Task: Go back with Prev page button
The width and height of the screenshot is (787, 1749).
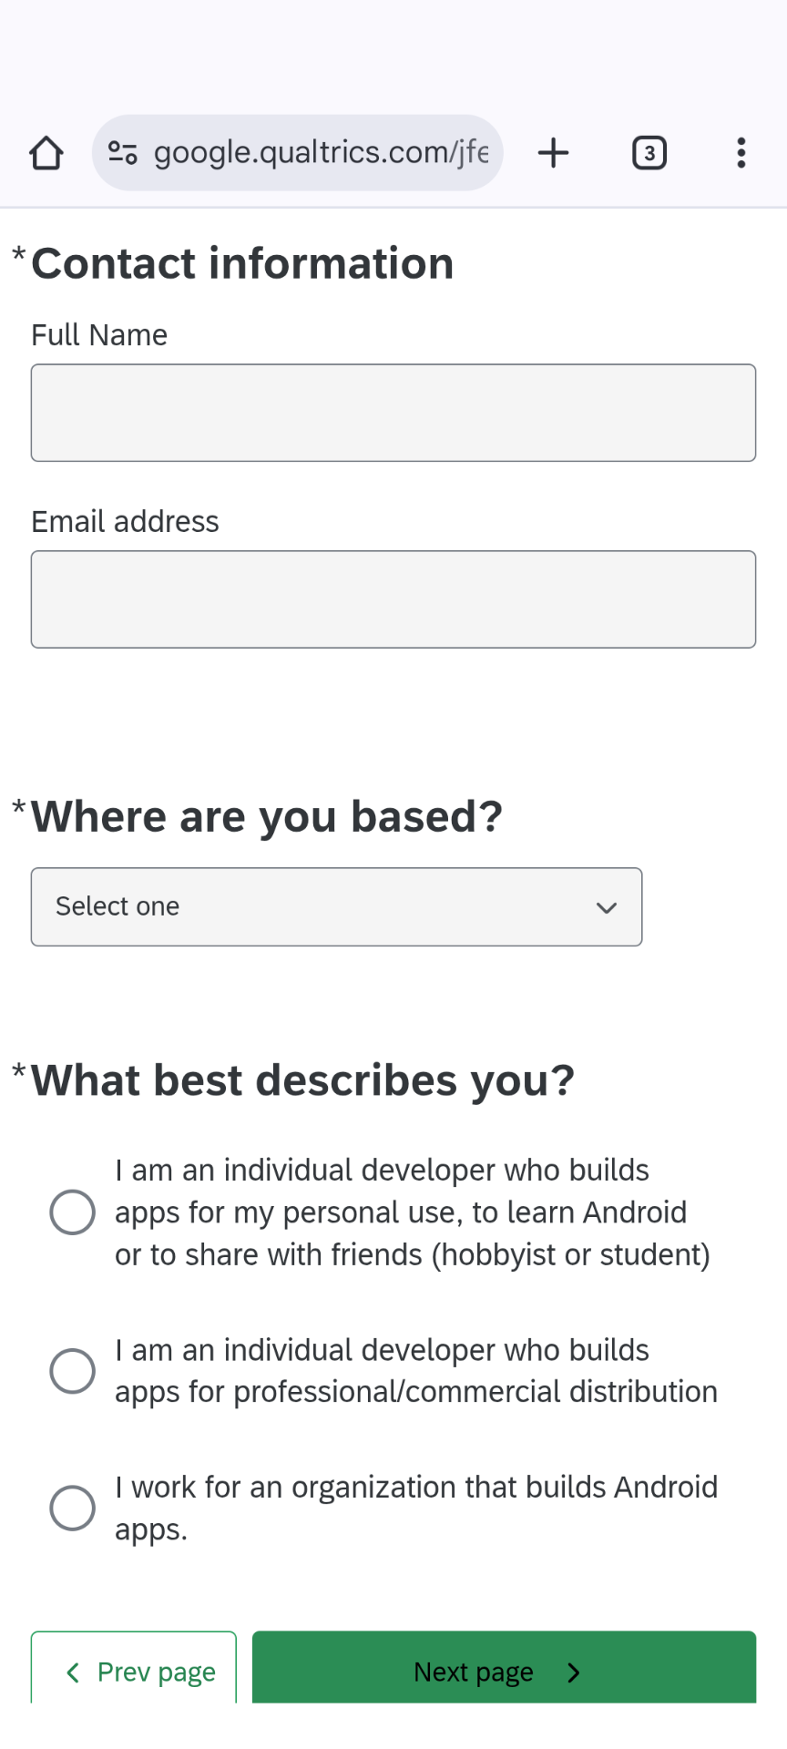Action: pyautogui.click(x=134, y=1667)
